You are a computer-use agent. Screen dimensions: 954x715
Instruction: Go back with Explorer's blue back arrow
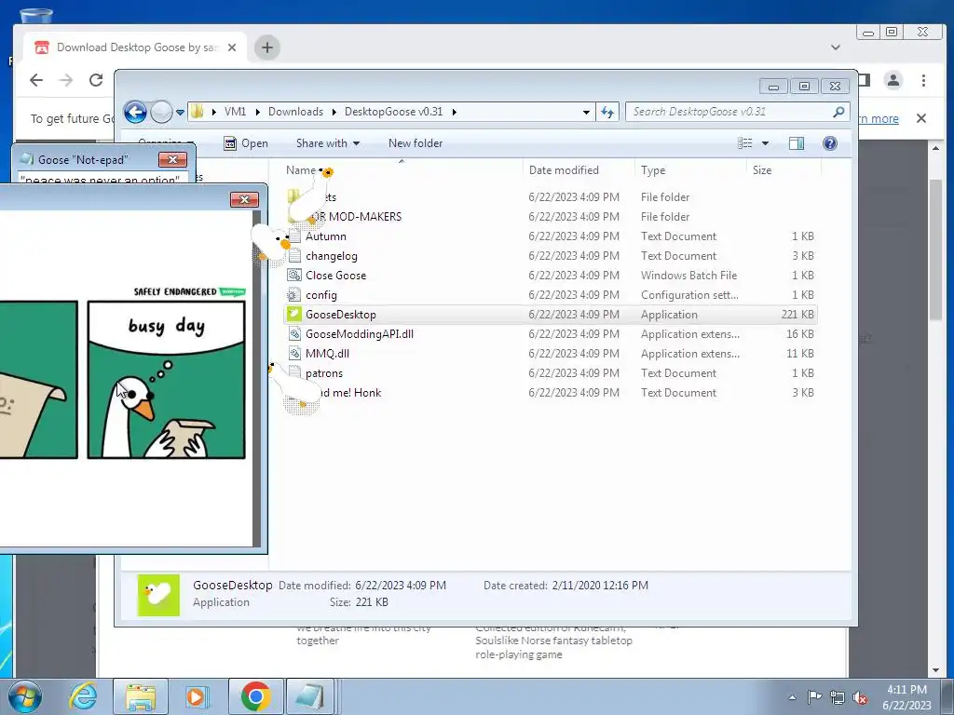pyautogui.click(x=135, y=112)
